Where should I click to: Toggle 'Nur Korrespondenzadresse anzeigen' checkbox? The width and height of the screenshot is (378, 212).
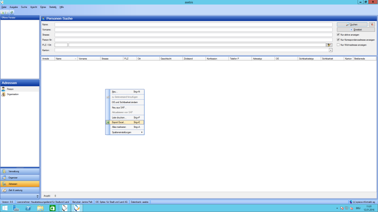(x=338, y=40)
